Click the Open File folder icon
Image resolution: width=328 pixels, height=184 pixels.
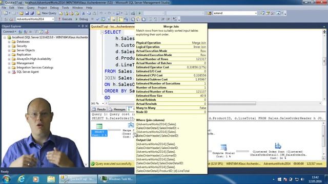click(x=22, y=13)
